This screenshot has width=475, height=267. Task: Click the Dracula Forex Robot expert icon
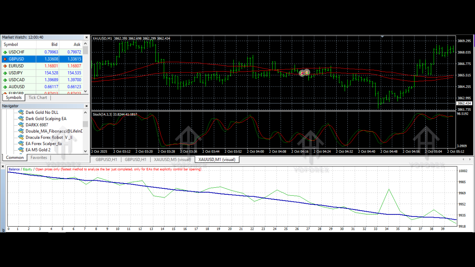[x=21, y=137]
